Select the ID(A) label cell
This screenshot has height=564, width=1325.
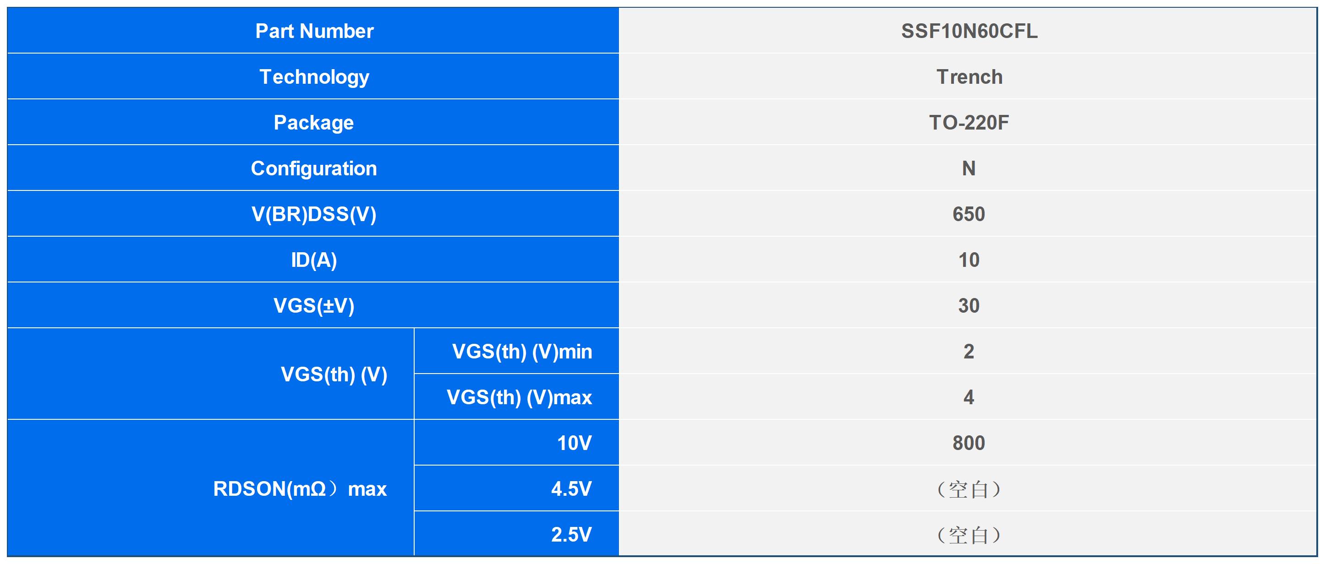(314, 260)
